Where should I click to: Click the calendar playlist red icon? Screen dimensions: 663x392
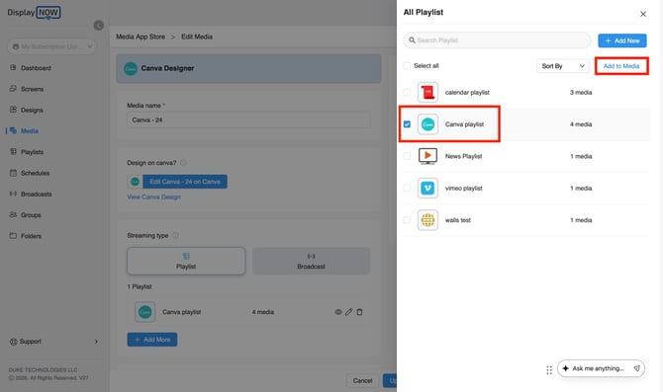coord(427,93)
